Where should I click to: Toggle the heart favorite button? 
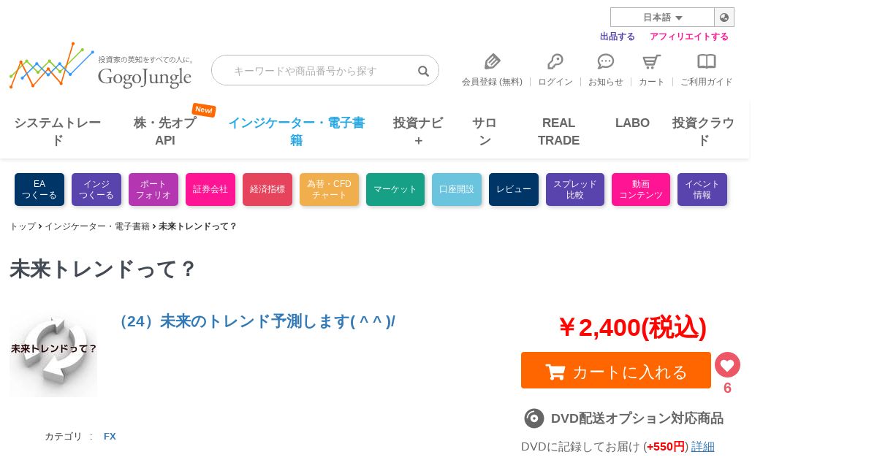click(x=727, y=364)
